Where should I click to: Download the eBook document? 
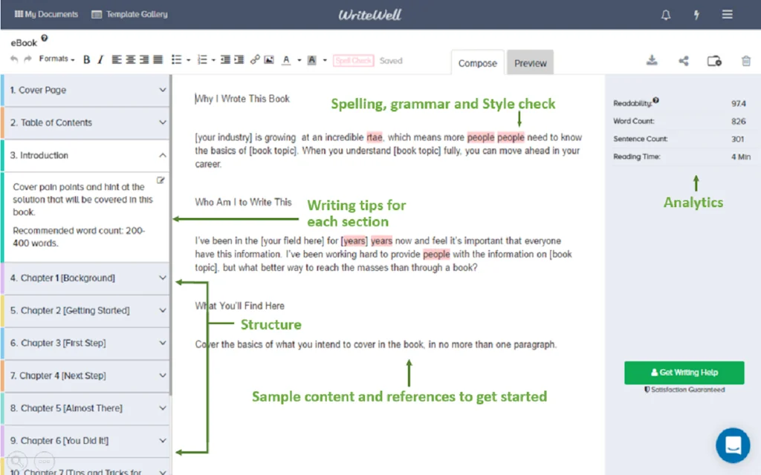652,60
